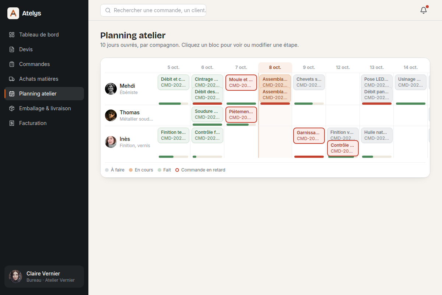
Task: Click the Devis document icon
Action: [12, 49]
